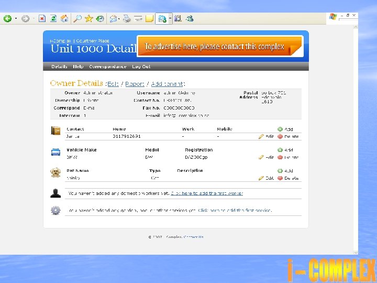The width and height of the screenshot is (377, 283).
Task: Open the Help menu item
Action: tap(78, 67)
